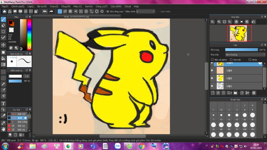Select the Brush tool in left toolbar
This screenshot has height=150, width=267.
click(x=3, y=19)
